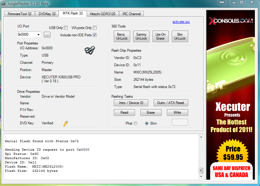The height and width of the screenshot is (186, 260).
Task: Click 'Serial flash with status 0x72' type value
Action: pos(154,87)
